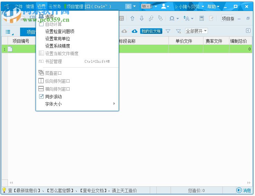Click the blue cloud download icon
Screen dimensions: 255x196
coord(134,31)
